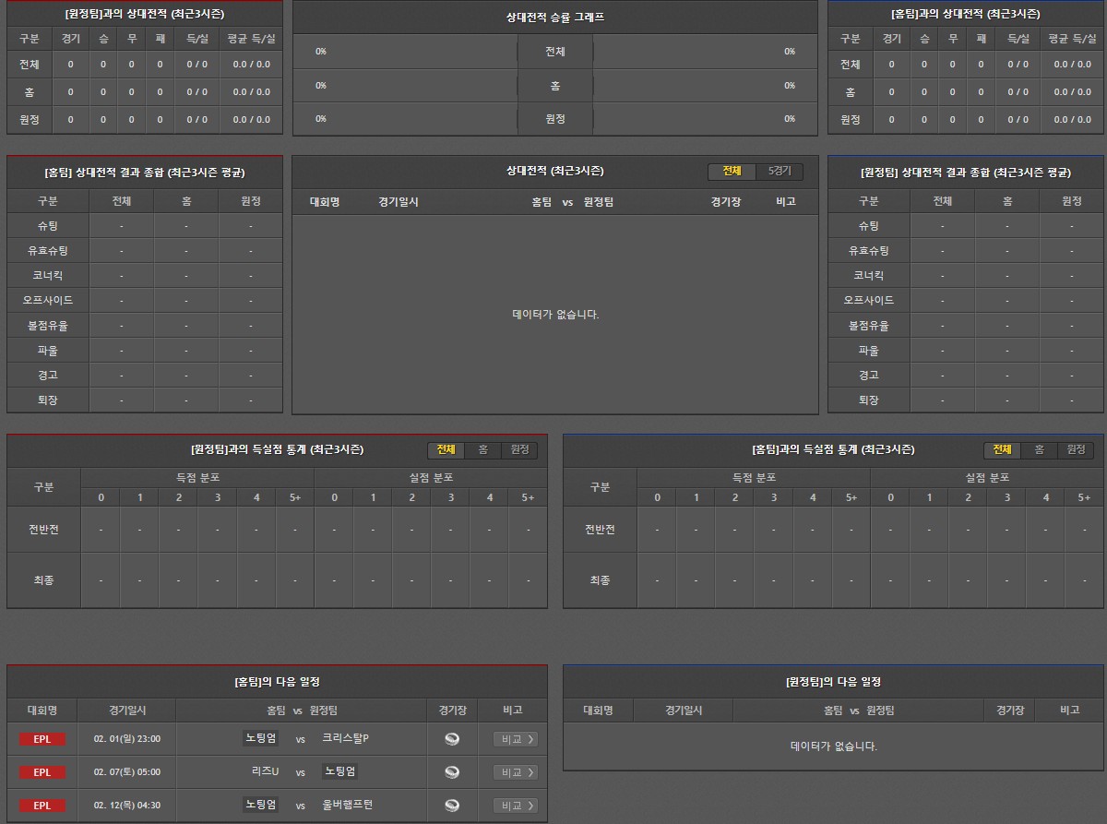Click EPL badge for 02. 07 match
The image size is (1107, 824).
point(42,772)
